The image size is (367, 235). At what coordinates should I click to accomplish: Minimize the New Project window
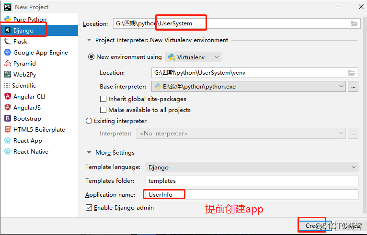click(339, 7)
